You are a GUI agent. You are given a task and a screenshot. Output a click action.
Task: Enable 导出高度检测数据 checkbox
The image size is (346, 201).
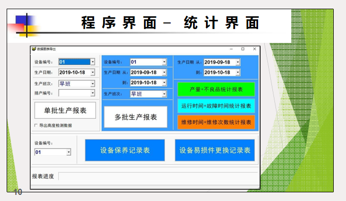[x=36, y=125]
